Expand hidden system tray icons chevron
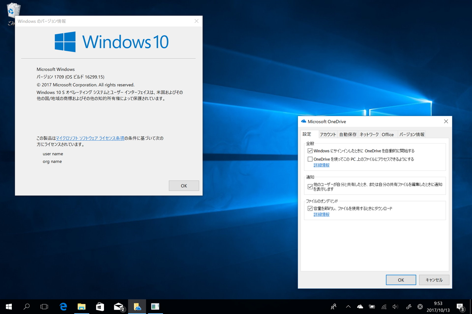 click(x=348, y=306)
